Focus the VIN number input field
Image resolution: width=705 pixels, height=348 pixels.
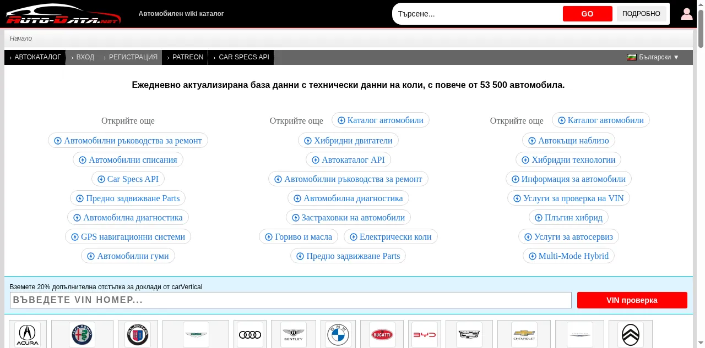[291, 300]
